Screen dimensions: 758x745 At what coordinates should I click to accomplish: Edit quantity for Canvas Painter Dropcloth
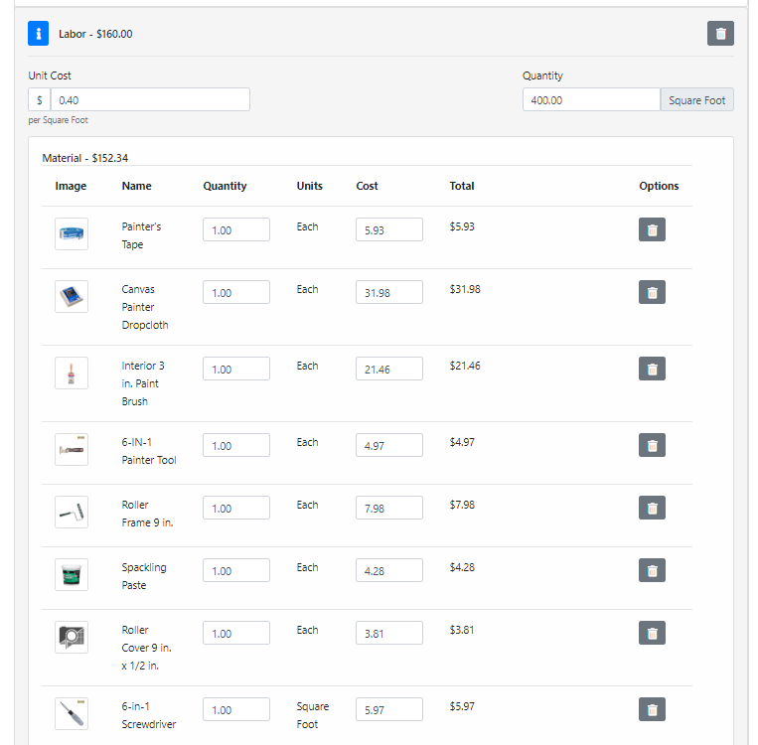236,292
